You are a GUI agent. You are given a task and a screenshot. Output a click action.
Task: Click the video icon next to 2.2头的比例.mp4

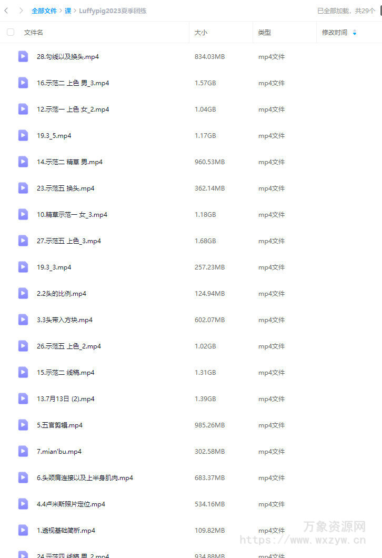click(x=23, y=293)
